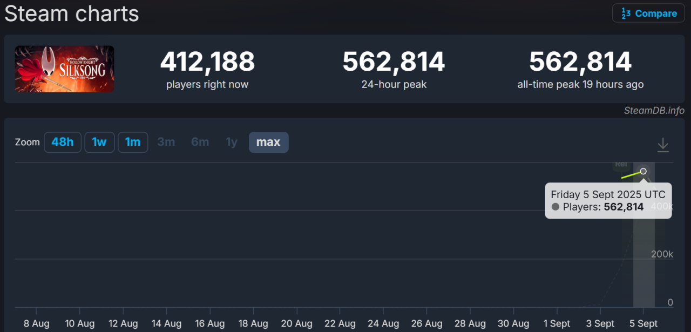Set chart zoom to 1m
The height and width of the screenshot is (332, 691).
(x=133, y=142)
